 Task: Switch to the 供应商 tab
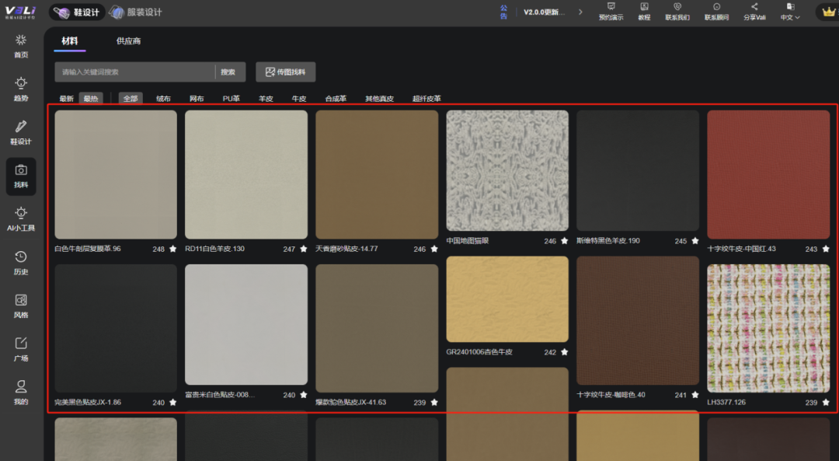coord(128,41)
